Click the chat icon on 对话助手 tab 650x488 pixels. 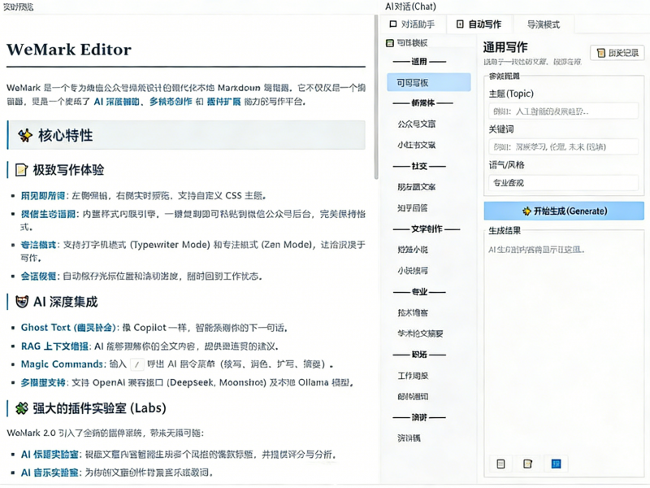click(392, 23)
